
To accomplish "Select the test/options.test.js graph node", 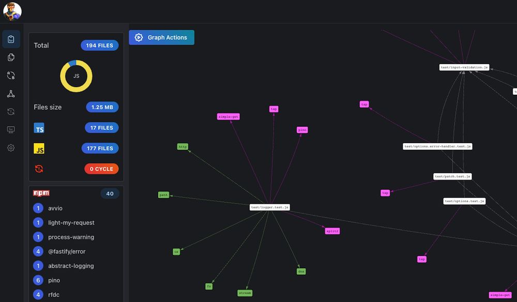I will [464, 201].
